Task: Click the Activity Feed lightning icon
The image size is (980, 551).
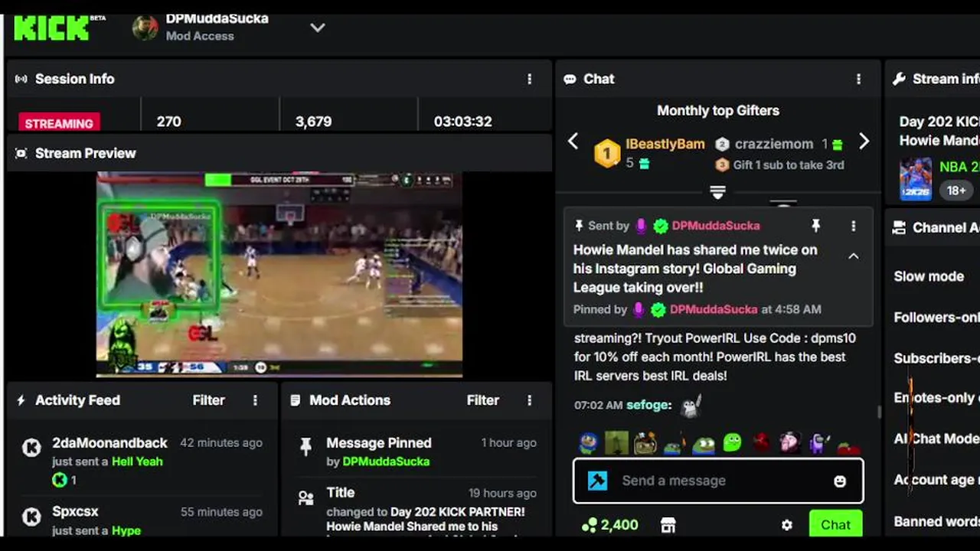Action: click(21, 400)
